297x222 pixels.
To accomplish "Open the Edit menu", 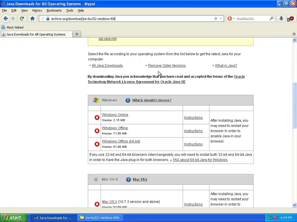I will (x=14, y=10).
